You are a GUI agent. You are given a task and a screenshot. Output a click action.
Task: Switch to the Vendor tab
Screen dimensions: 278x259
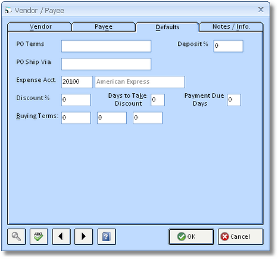click(39, 27)
